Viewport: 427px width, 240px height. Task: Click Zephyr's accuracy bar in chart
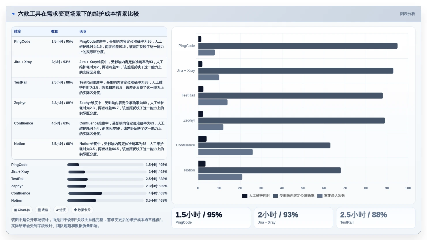click(291, 120)
